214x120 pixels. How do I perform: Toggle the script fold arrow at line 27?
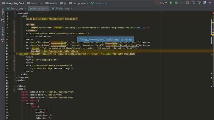coord(14,90)
